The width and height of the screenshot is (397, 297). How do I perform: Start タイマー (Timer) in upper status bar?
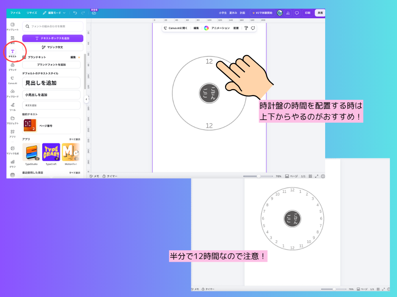tap(110, 176)
